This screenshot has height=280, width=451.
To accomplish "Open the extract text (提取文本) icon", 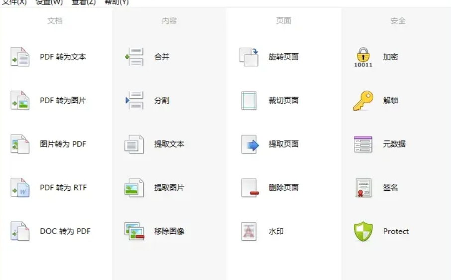I will point(134,144).
